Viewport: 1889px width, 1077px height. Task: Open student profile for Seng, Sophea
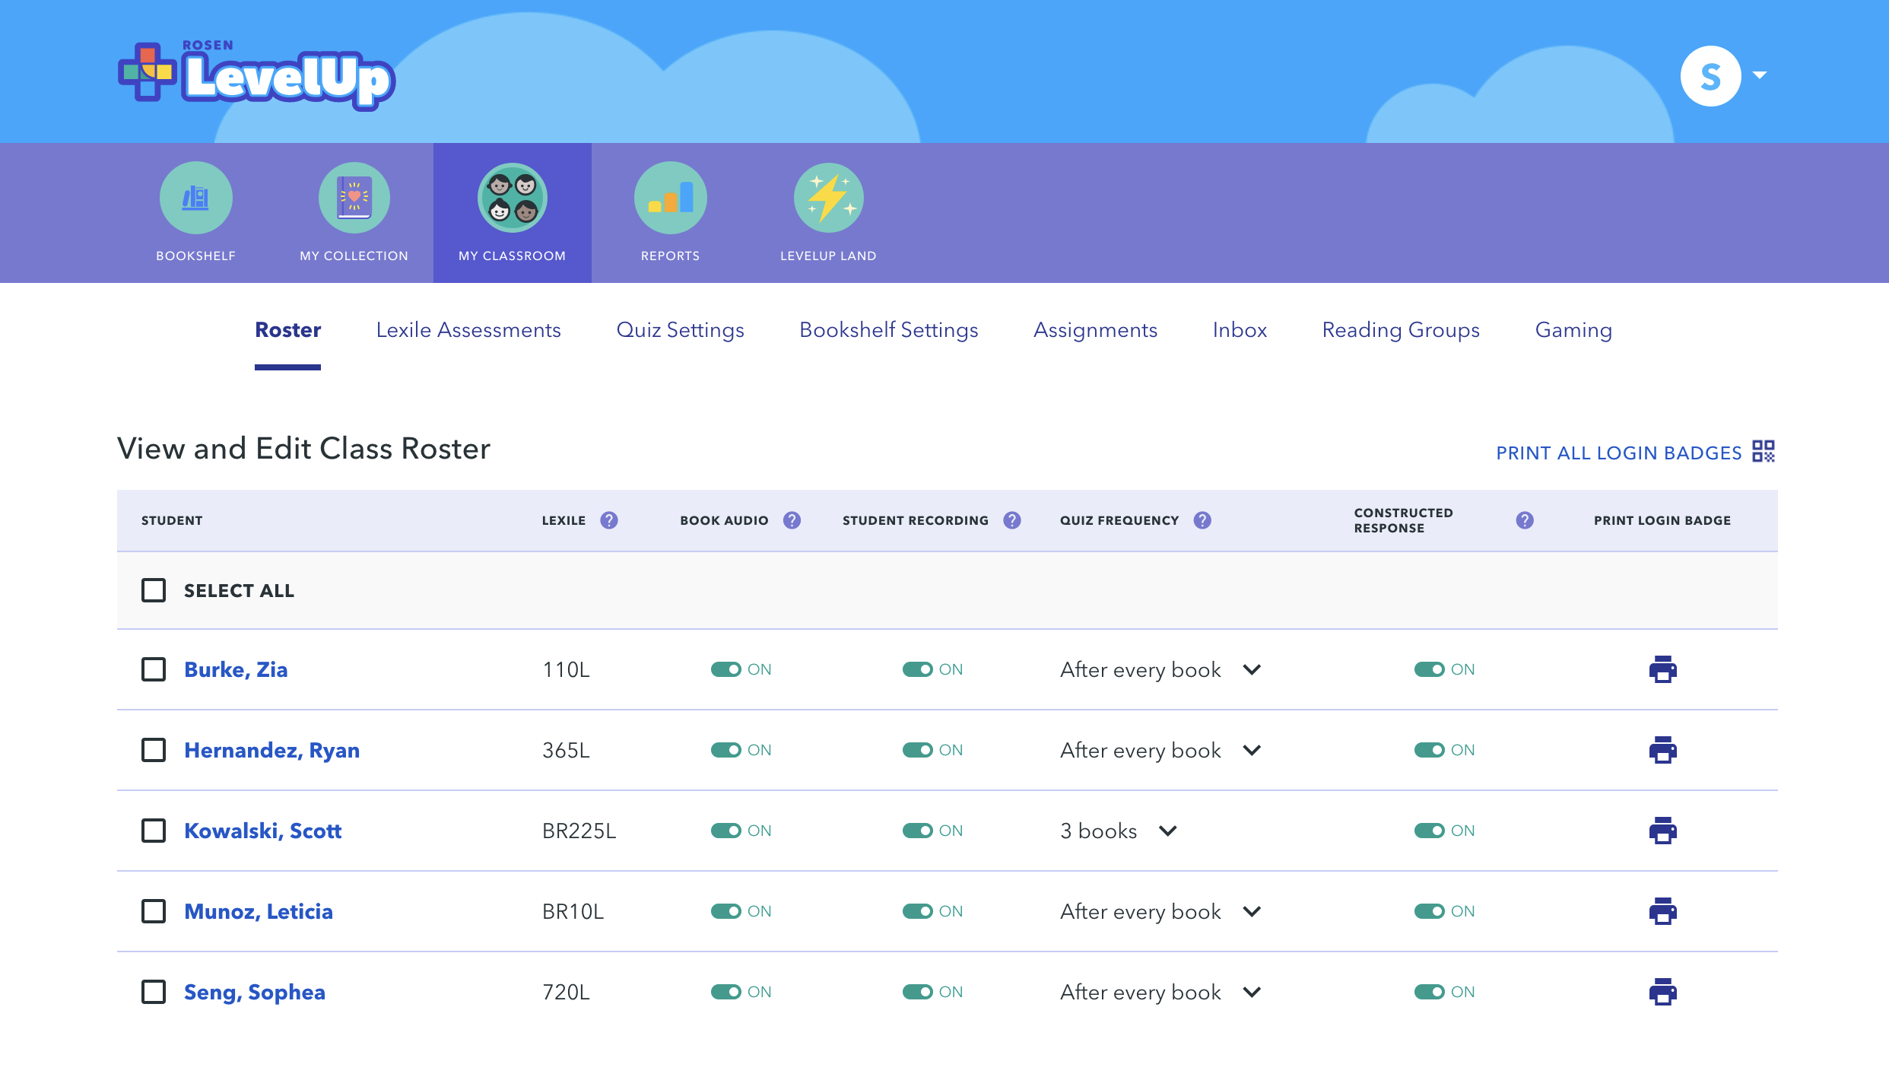(254, 992)
